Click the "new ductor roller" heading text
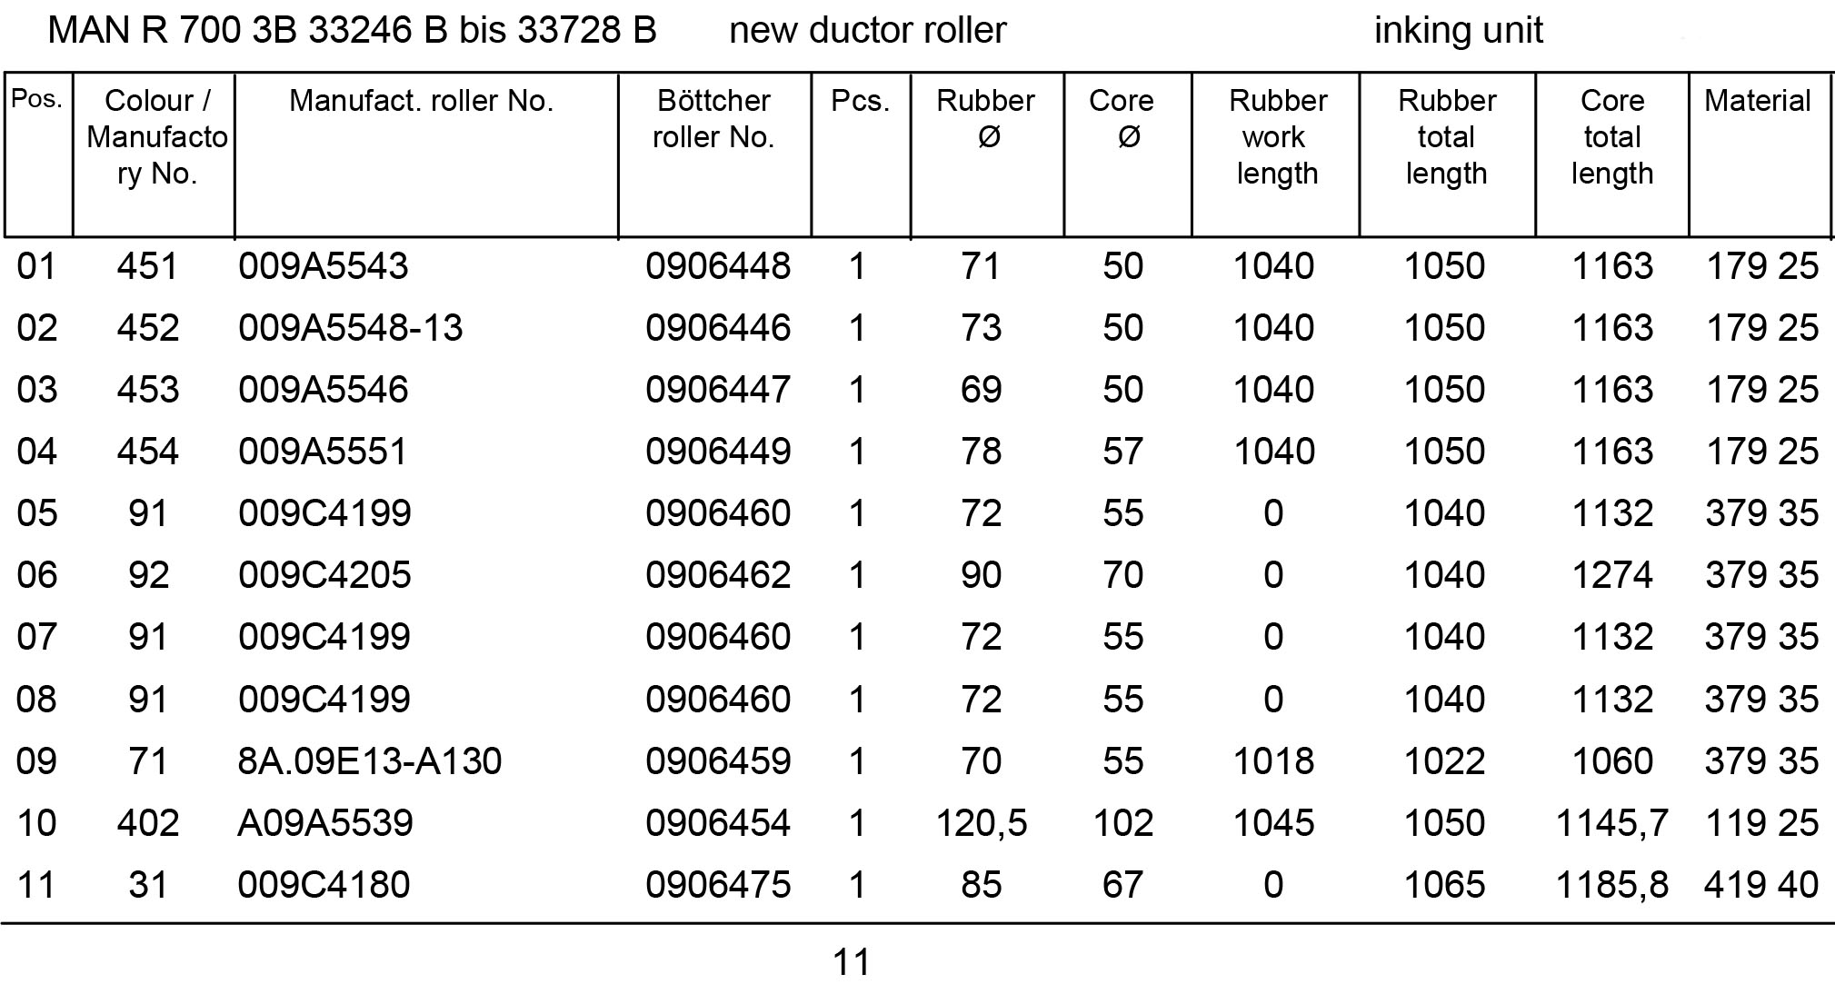 click(867, 31)
